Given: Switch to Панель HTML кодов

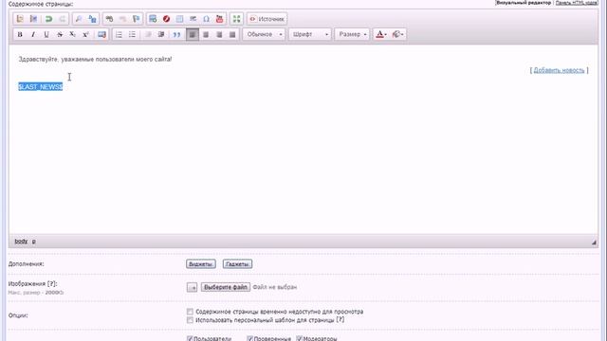Looking at the screenshot, I should coord(577,3).
